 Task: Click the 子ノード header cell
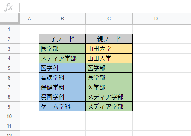[62, 39]
